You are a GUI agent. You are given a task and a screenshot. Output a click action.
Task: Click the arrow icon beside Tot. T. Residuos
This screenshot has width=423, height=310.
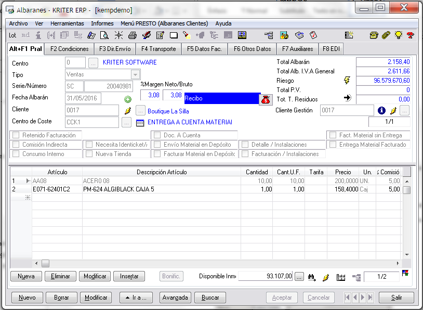click(348, 98)
